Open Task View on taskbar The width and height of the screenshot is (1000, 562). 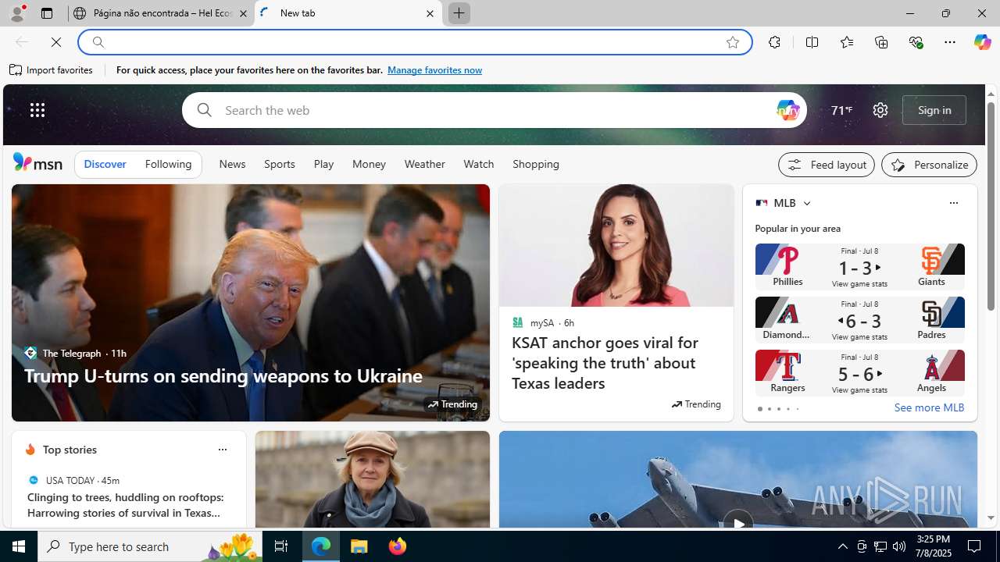(x=281, y=546)
